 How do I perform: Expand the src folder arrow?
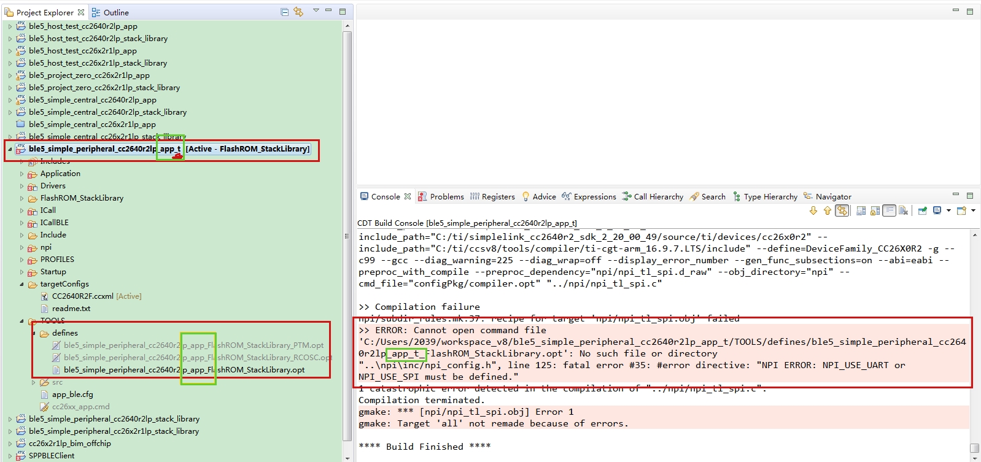coord(33,382)
